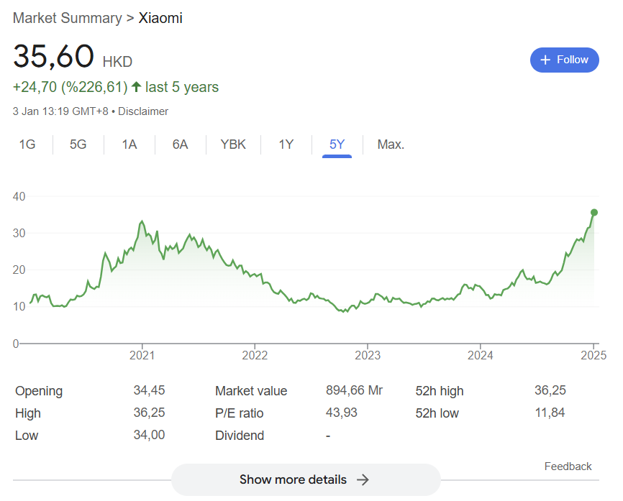The width and height of the screenshot is (623, 501).
Task: Click the plus icon in Follow button
Action: [x=545, y=60]
